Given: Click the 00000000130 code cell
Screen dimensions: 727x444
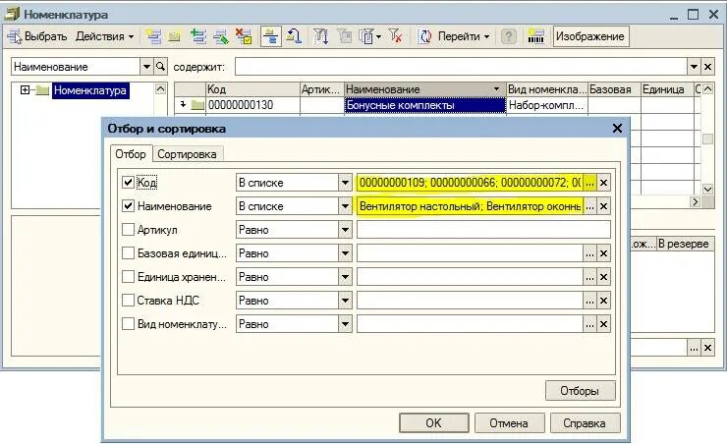Looking at the screenshot, I should (x=253, y=105).
